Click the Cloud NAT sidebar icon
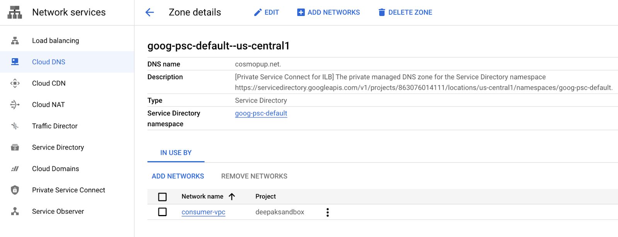The height and width of the screenshot is (237, 618). click(15, 105)
